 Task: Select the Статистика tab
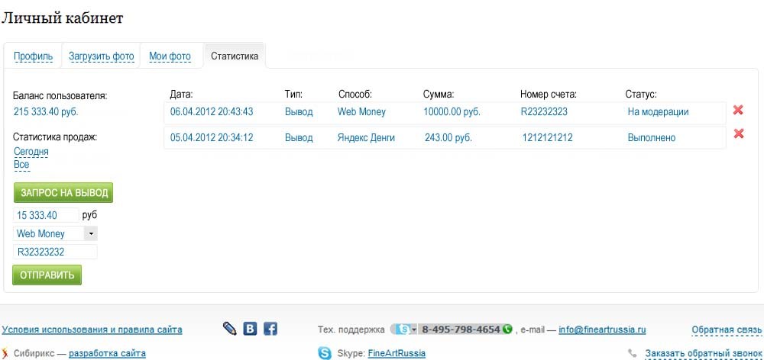235,56
